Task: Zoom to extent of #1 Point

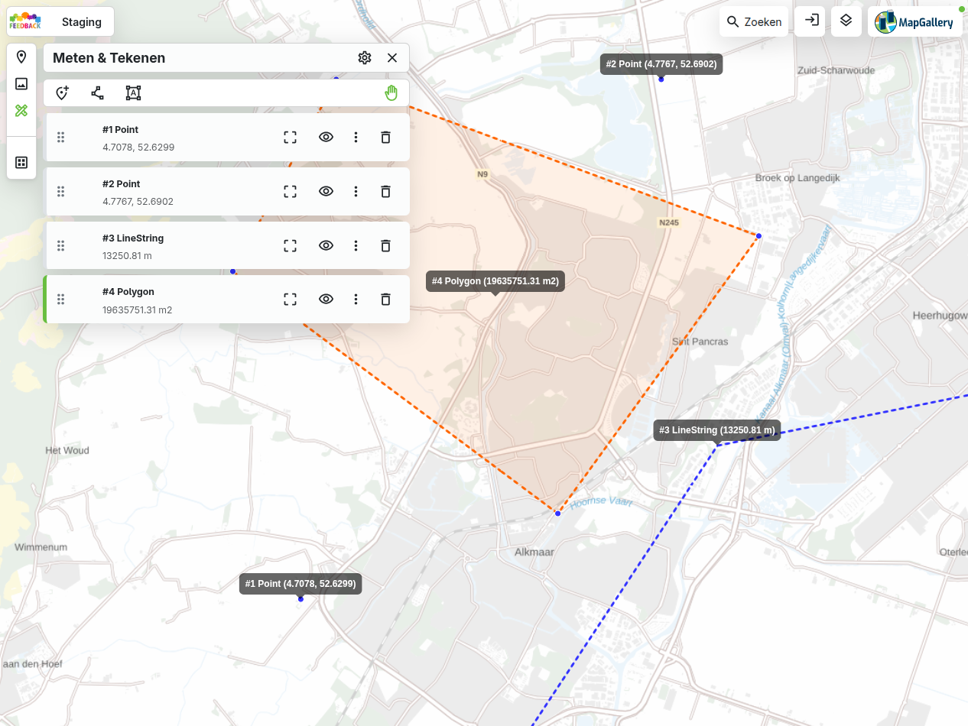Action: (x=290, y=138)
